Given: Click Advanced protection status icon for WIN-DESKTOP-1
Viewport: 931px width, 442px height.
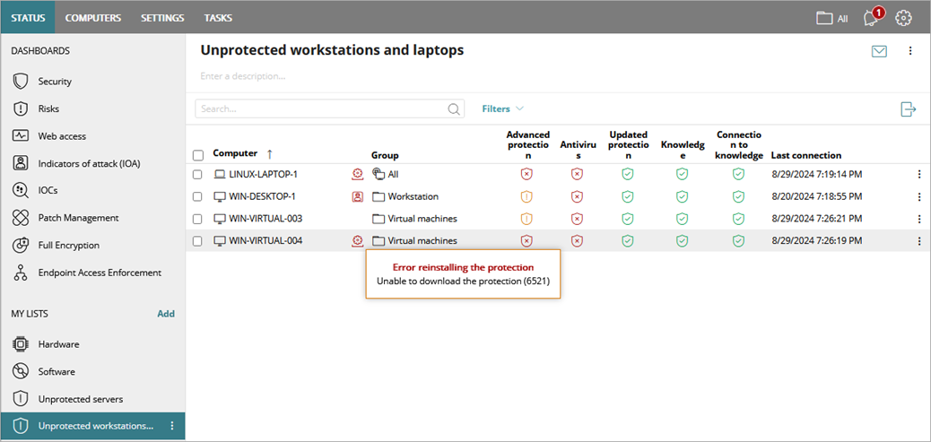Looking at the screenshot, I should click(x=527, y=196).
